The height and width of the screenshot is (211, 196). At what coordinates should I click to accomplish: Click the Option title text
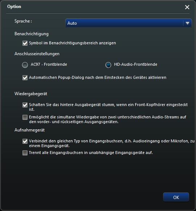pos(14,7)
